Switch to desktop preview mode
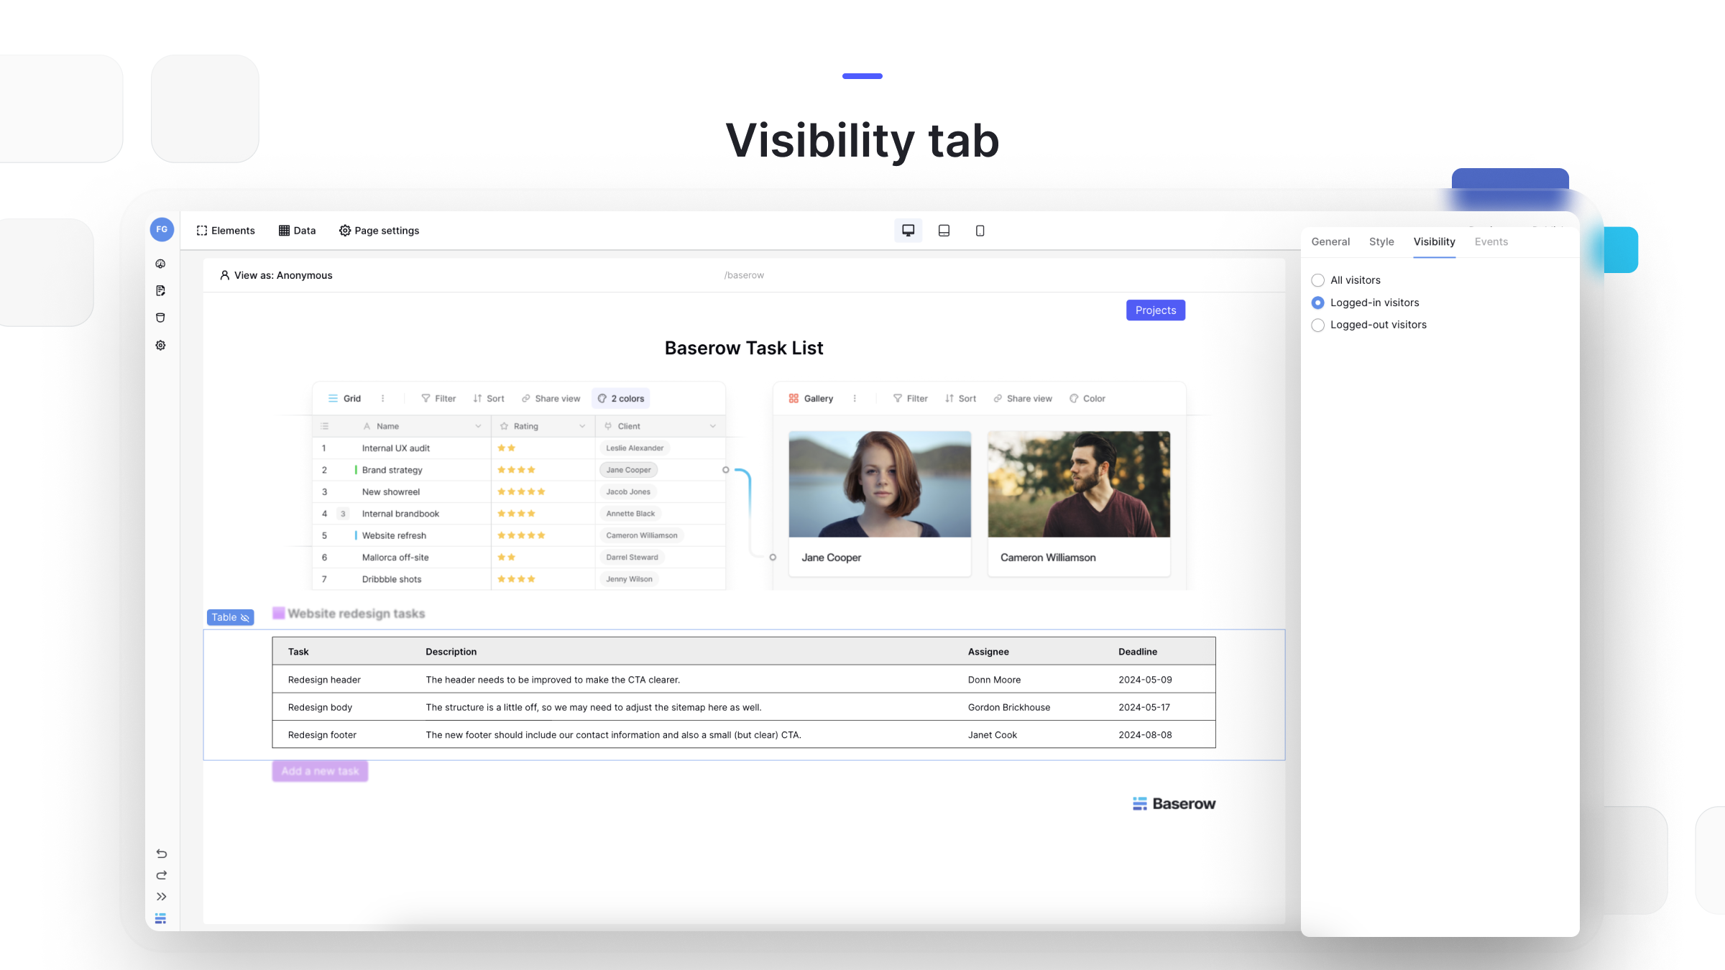The image size is (1725, 970). click(x=908, y=230)
